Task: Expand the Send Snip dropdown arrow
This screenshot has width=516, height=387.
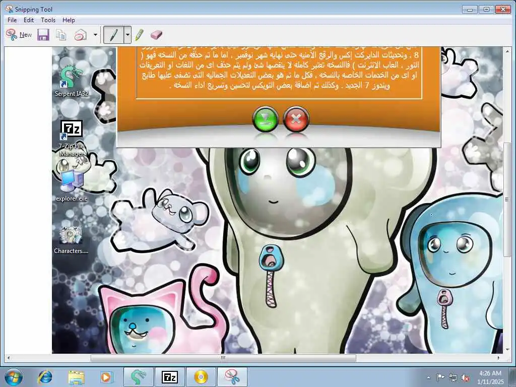Action: (95, 35)
